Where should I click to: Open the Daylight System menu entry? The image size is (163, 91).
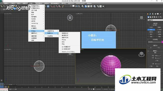52,36
